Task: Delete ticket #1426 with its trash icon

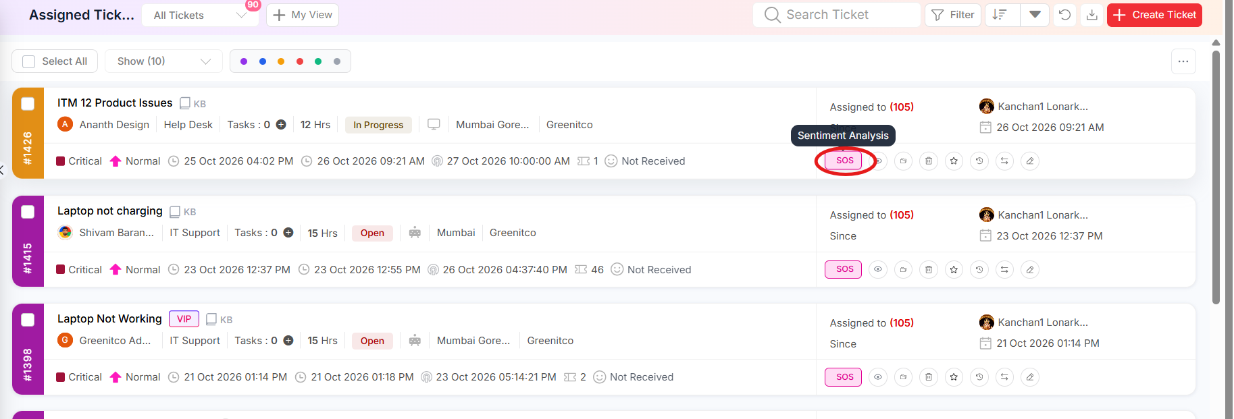Action: click(929, 161)
